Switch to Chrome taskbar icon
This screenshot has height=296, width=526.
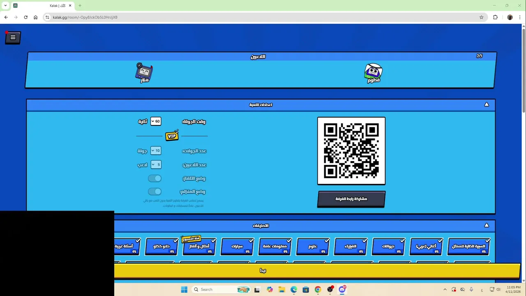pyautogui.click(x=318, y=289)
